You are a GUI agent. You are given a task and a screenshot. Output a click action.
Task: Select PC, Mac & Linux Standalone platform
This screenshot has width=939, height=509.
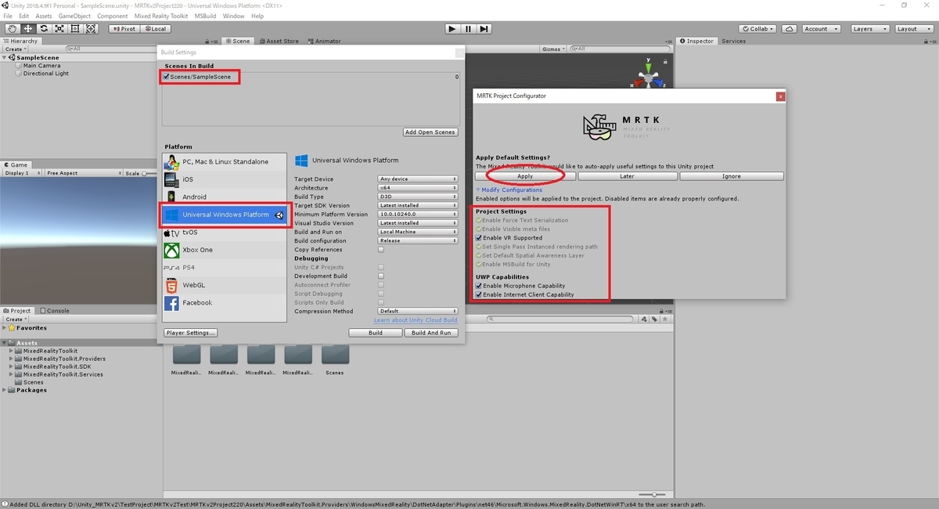point(225,162)
